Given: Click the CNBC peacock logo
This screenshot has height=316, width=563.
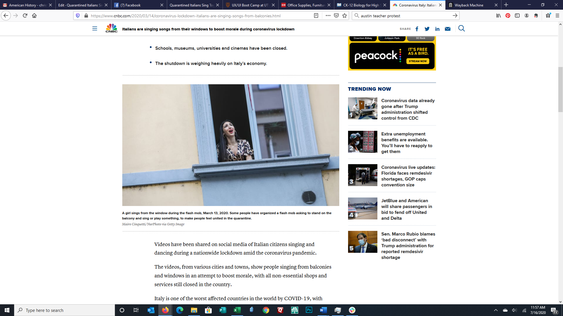Looking at the screenshot, I should point(111,28).
